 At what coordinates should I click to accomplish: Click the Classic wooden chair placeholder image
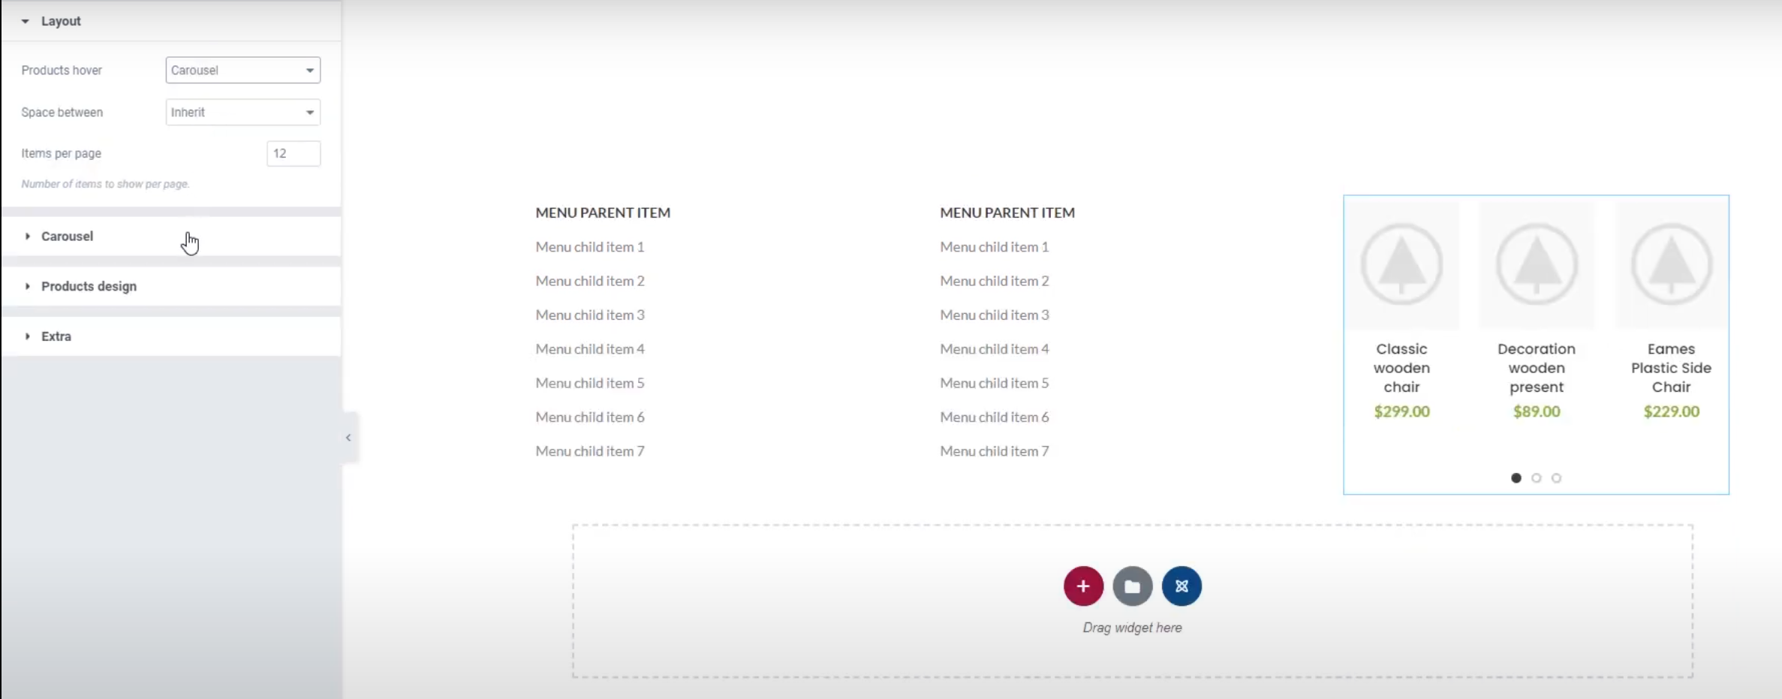(1401, 264)
